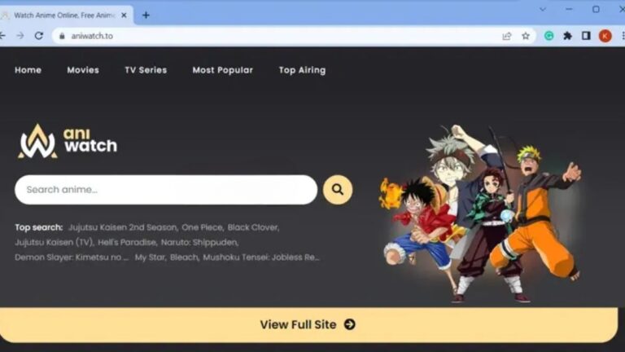625x352 pixels.
Task: Toggle the browser side panel icon
Action: coord(586,36)
